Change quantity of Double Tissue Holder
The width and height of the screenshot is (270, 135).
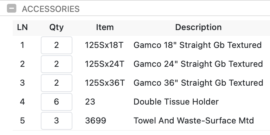57,102
